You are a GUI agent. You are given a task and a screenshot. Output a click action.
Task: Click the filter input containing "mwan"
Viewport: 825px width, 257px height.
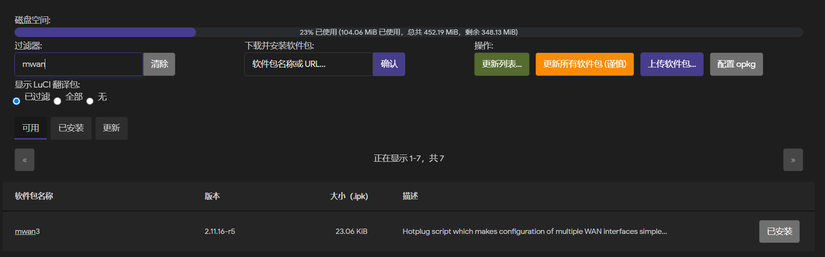pos(78,64)
